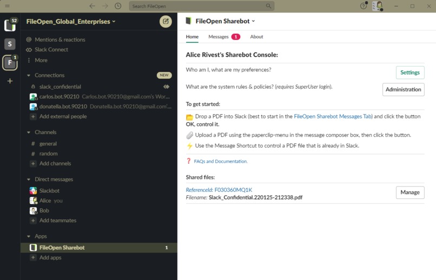Click the Slackbot avatar icon
This screenshot has height=280, width=436.
tap(33, 191)
